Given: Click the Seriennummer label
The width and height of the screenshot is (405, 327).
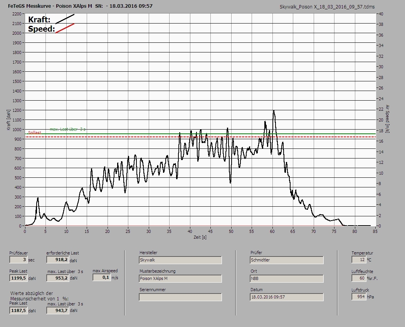Looking at the screenshot, I should coord(153,290).
